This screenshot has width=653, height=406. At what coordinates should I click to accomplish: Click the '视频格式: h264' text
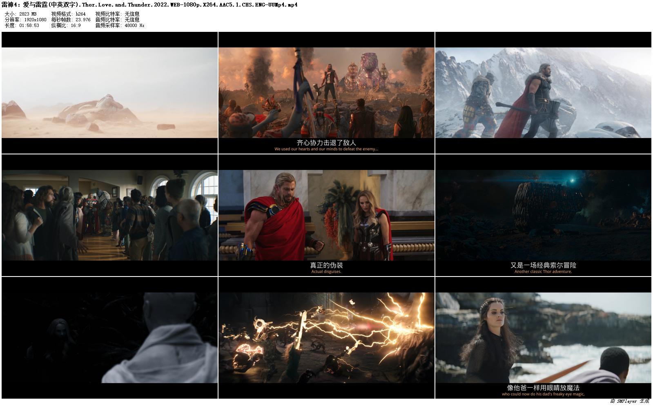68,14
